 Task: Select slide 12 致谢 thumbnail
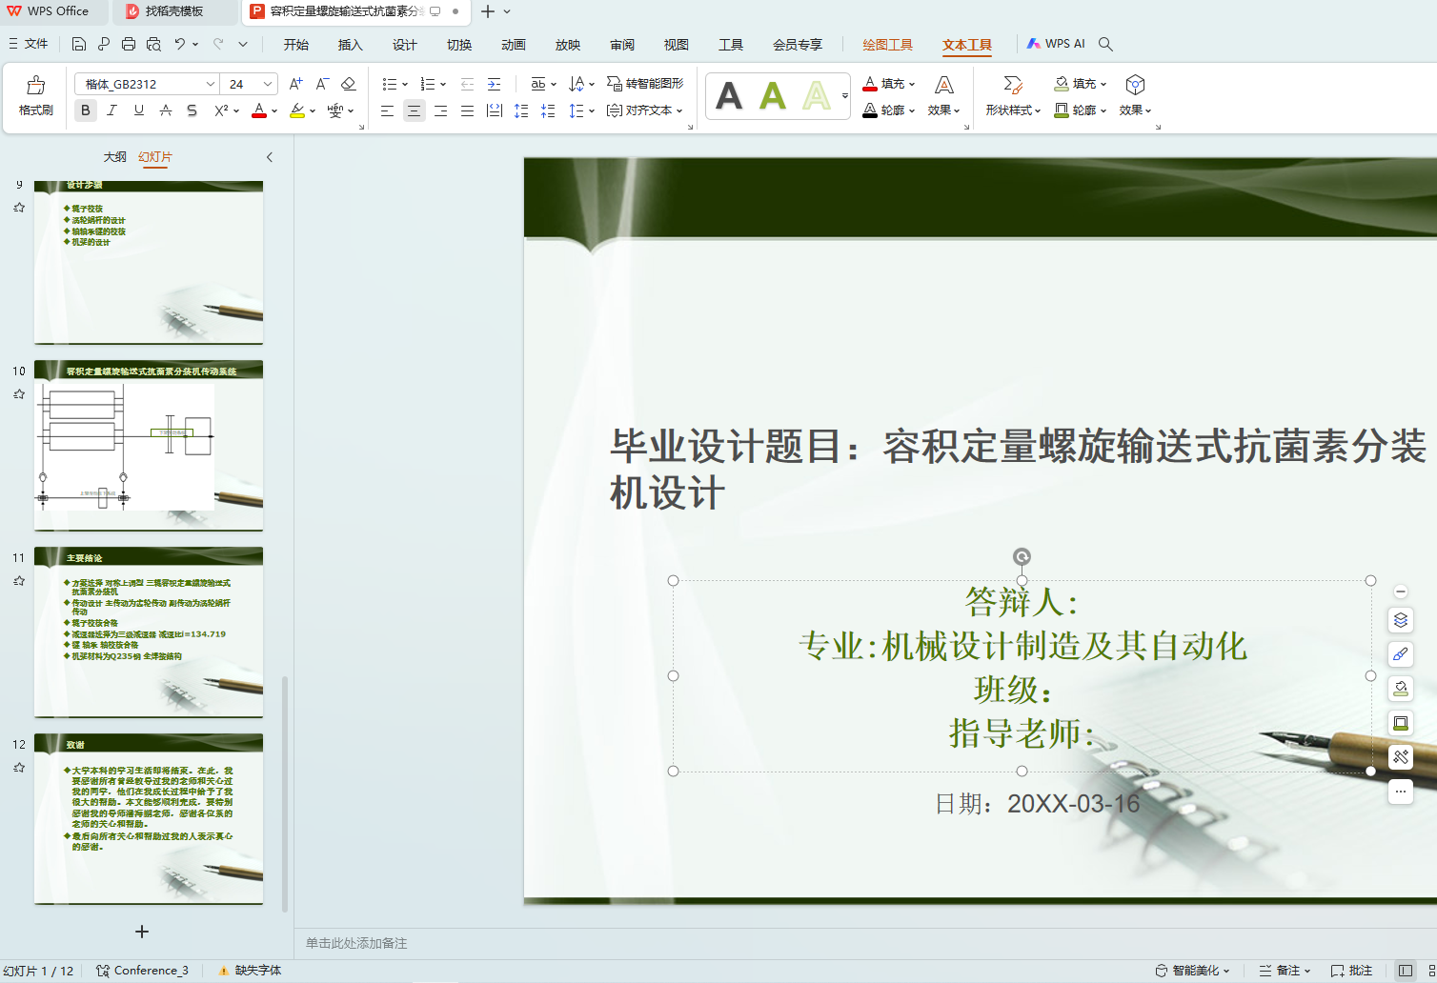click(x=149, y=819)
